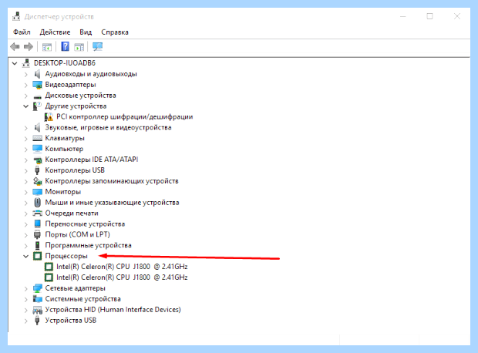This screenshot has height=353, width=478.
Task: Select Устройства HID (Human Interface Devices) row
Action: pyautogui.click(x=113, y=310)
